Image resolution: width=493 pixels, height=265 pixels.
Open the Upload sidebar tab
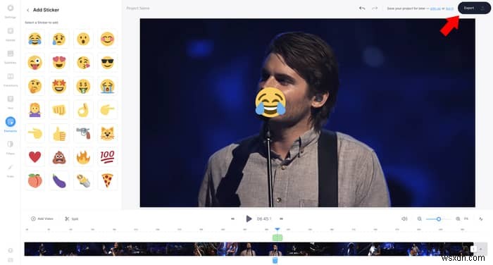(x=10, y=34)
